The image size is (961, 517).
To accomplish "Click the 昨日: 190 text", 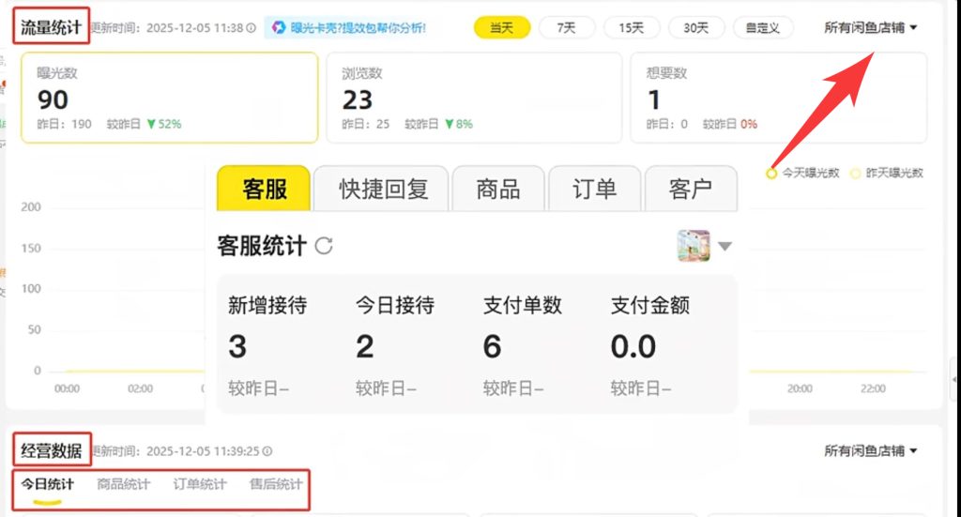I will coord(65,125).
